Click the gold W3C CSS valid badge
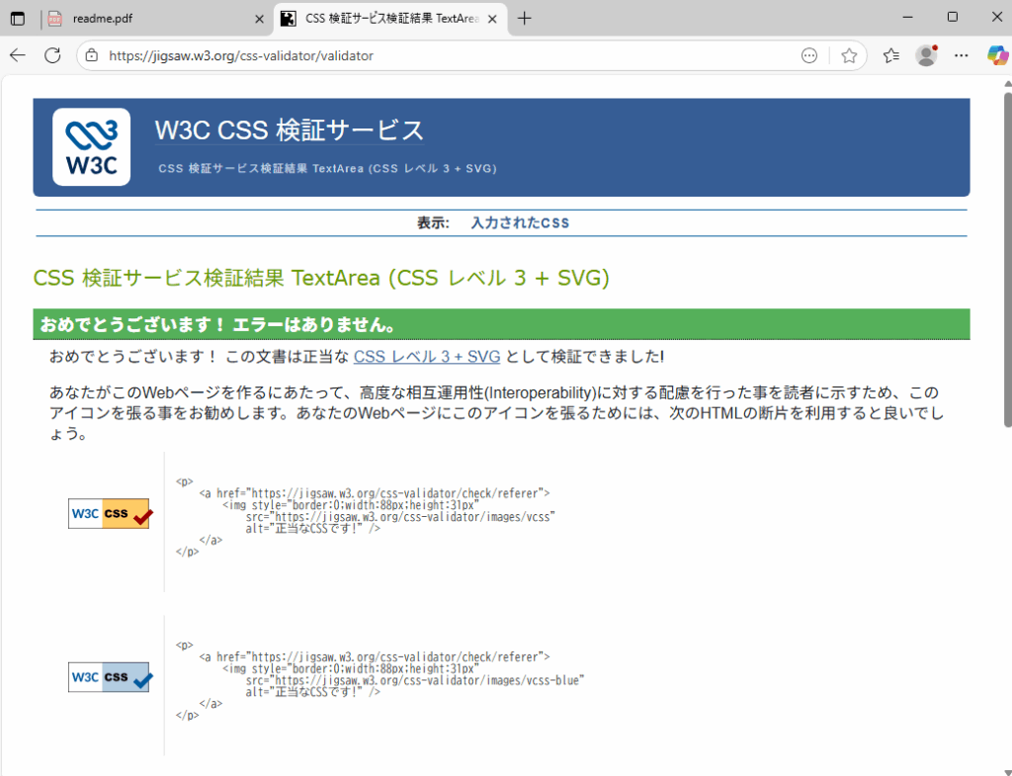 click(109, 514)
